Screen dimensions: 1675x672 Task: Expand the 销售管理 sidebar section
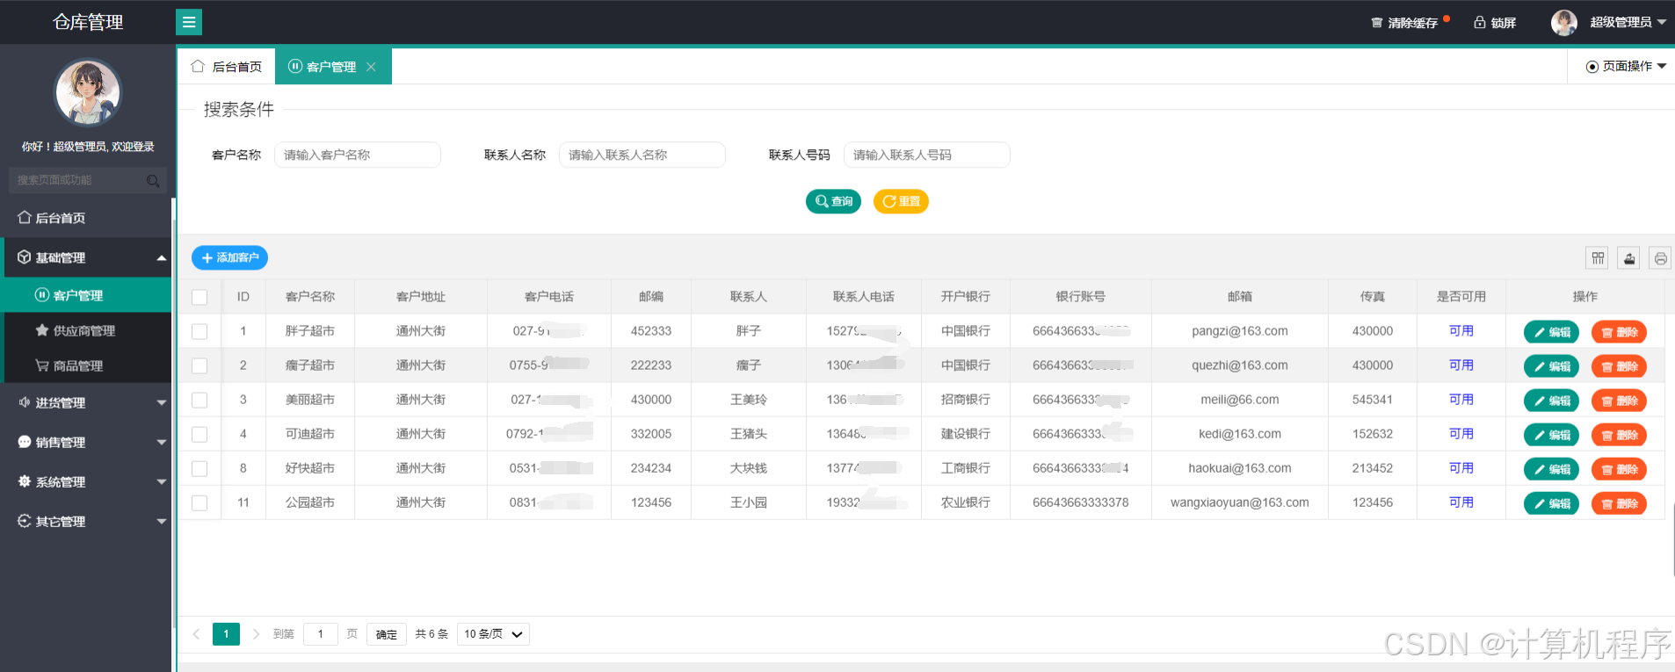[86, 442]
